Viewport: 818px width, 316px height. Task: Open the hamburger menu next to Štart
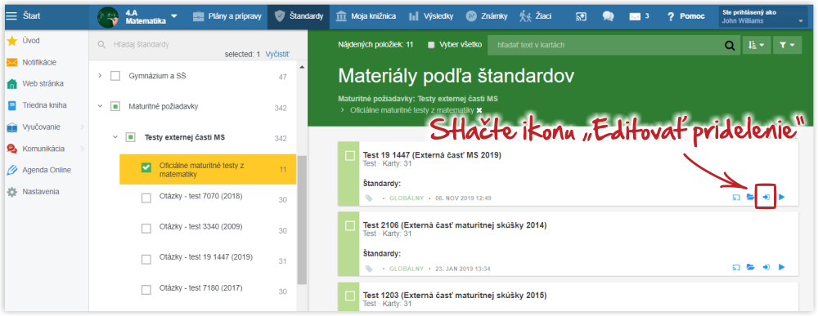click(11, 16)
